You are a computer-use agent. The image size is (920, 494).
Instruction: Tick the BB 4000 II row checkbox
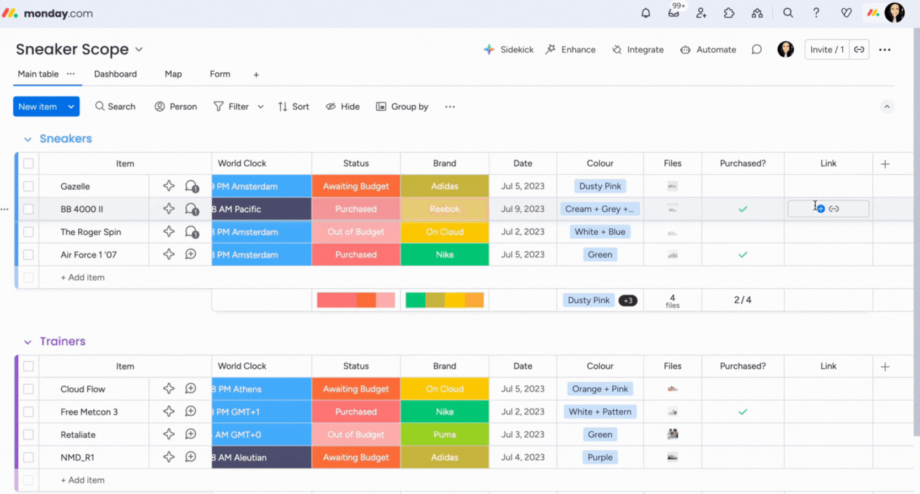[x=28, y=209]
